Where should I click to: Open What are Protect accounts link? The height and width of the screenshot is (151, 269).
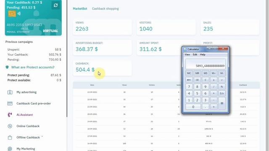tap(33, 67)
